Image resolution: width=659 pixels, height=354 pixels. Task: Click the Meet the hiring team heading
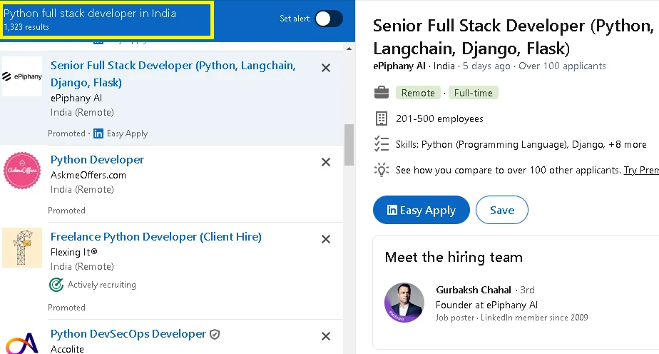454,257
